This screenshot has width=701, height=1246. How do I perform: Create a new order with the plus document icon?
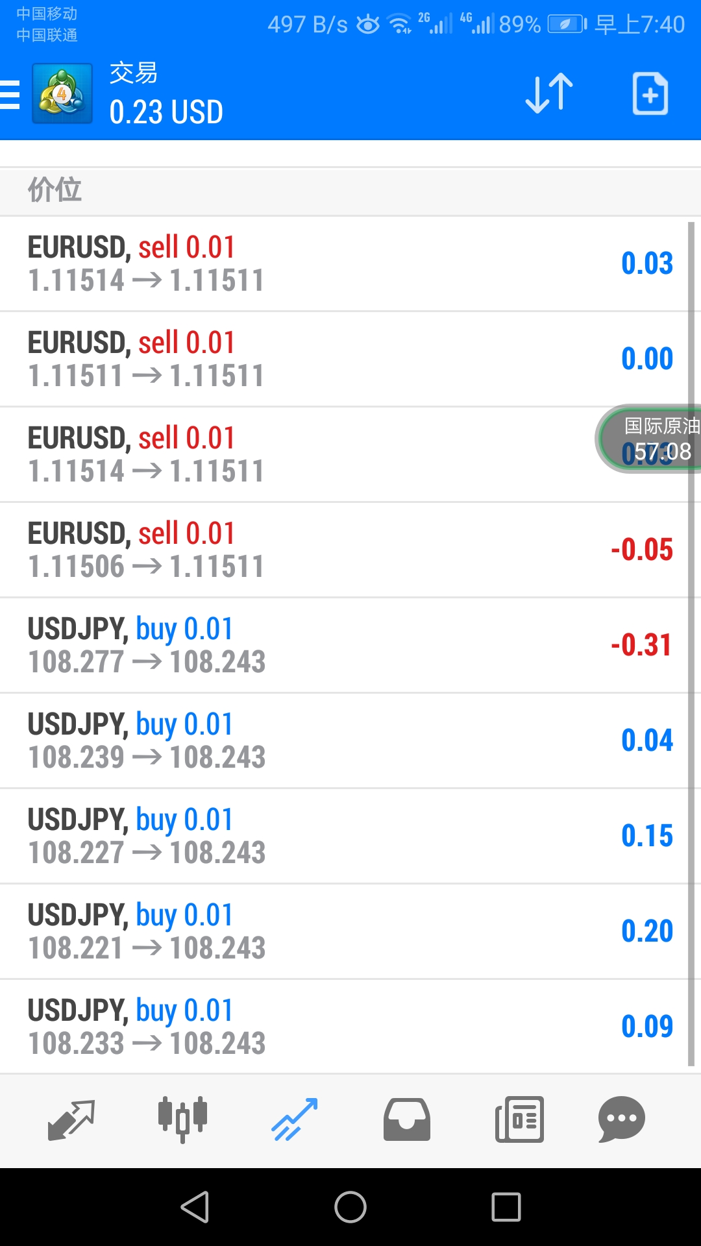650,93
